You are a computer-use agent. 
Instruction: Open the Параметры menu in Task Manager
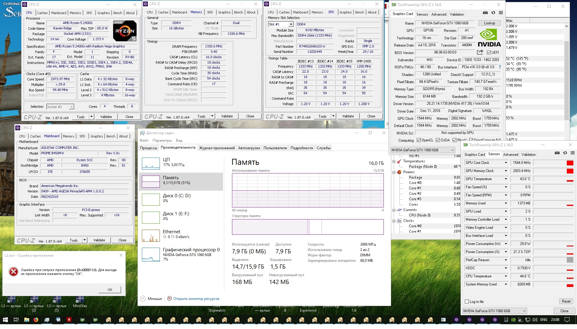pos(162,140)
